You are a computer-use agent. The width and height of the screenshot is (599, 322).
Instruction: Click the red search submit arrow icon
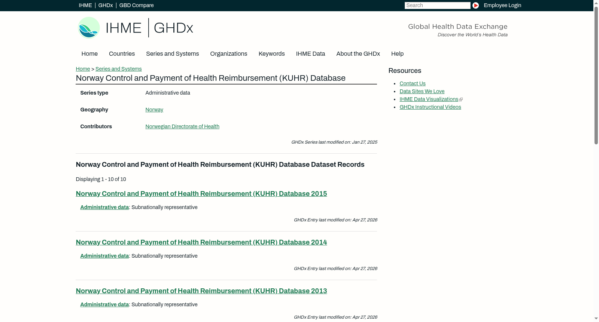475,5
